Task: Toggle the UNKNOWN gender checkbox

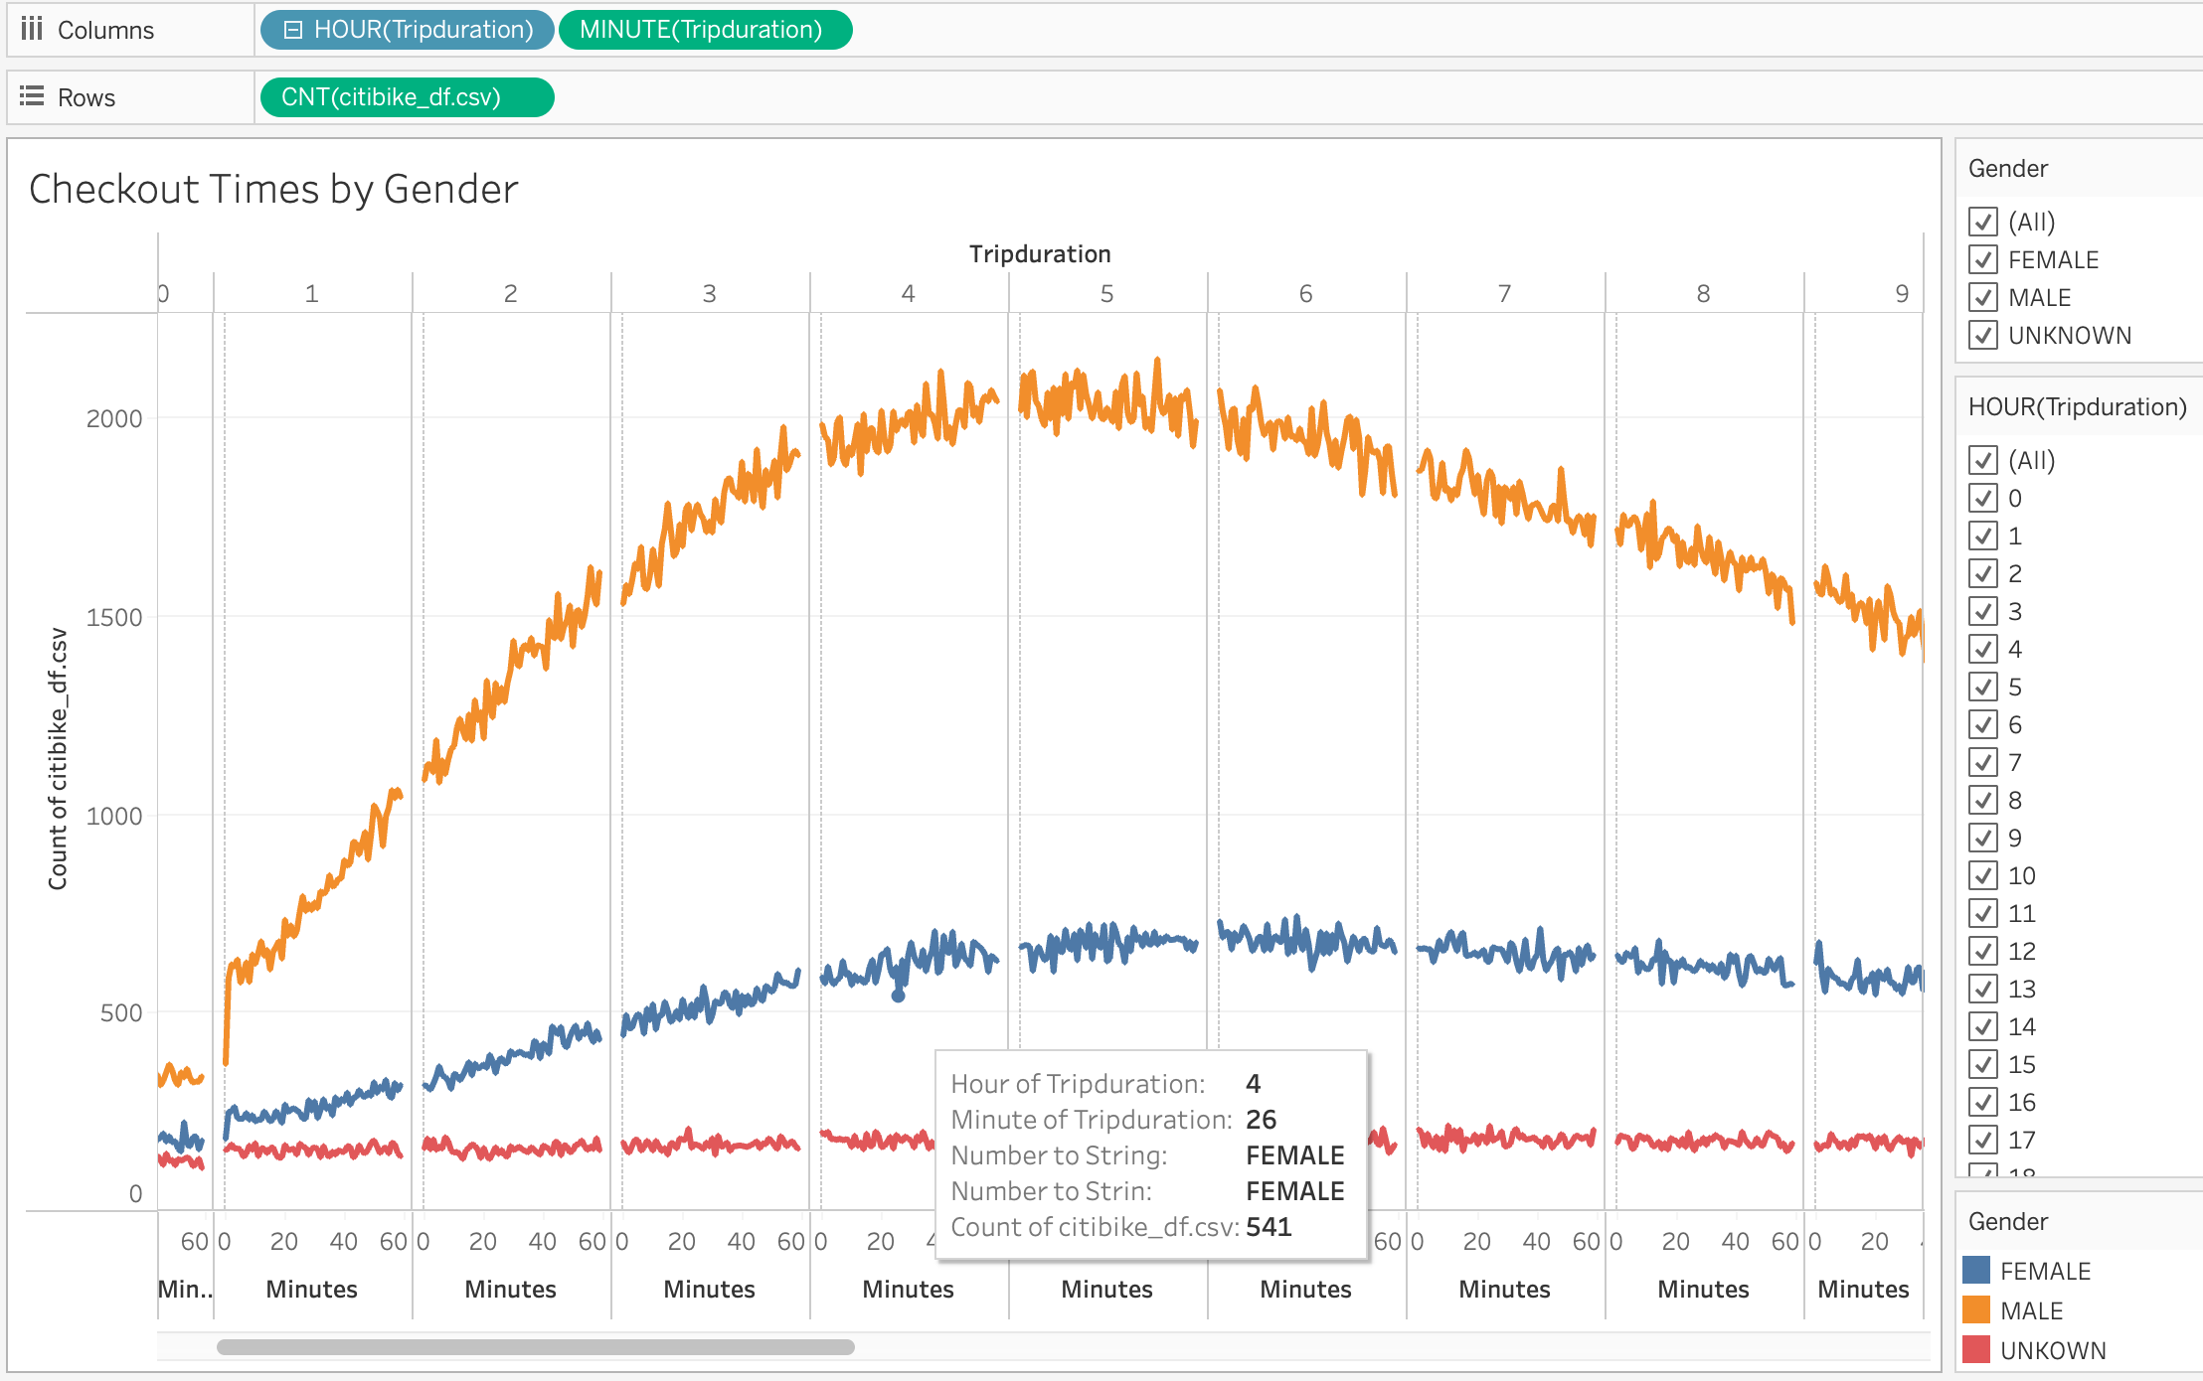Action: (1983, 335)
